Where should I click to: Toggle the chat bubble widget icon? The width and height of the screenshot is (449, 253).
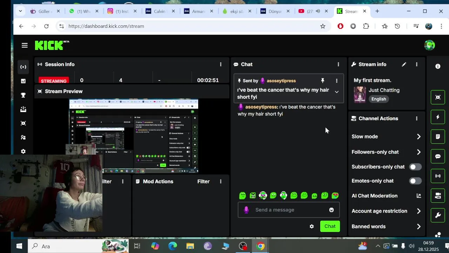pyautogui.click(x=438, y=156)
